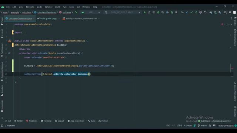Open the app run configuration dropdown
Viewport: 237px width, 133px height.
tap(91, 12)
